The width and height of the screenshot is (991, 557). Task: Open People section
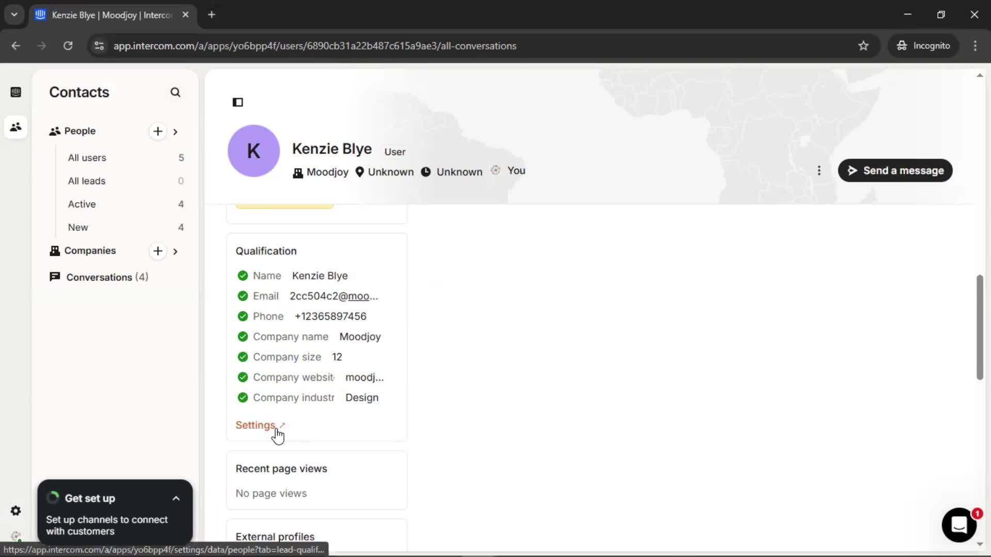click(x=79, y=131)
